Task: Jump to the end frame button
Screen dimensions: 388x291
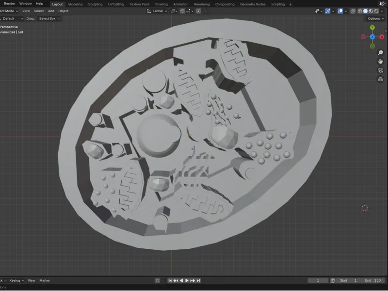Action: coord(198,280)
